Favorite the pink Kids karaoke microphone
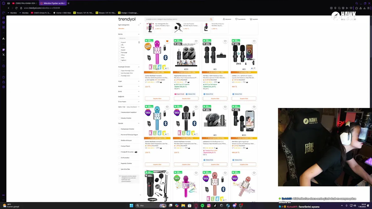This screenshot has width=372, height=209. point(167,41)
